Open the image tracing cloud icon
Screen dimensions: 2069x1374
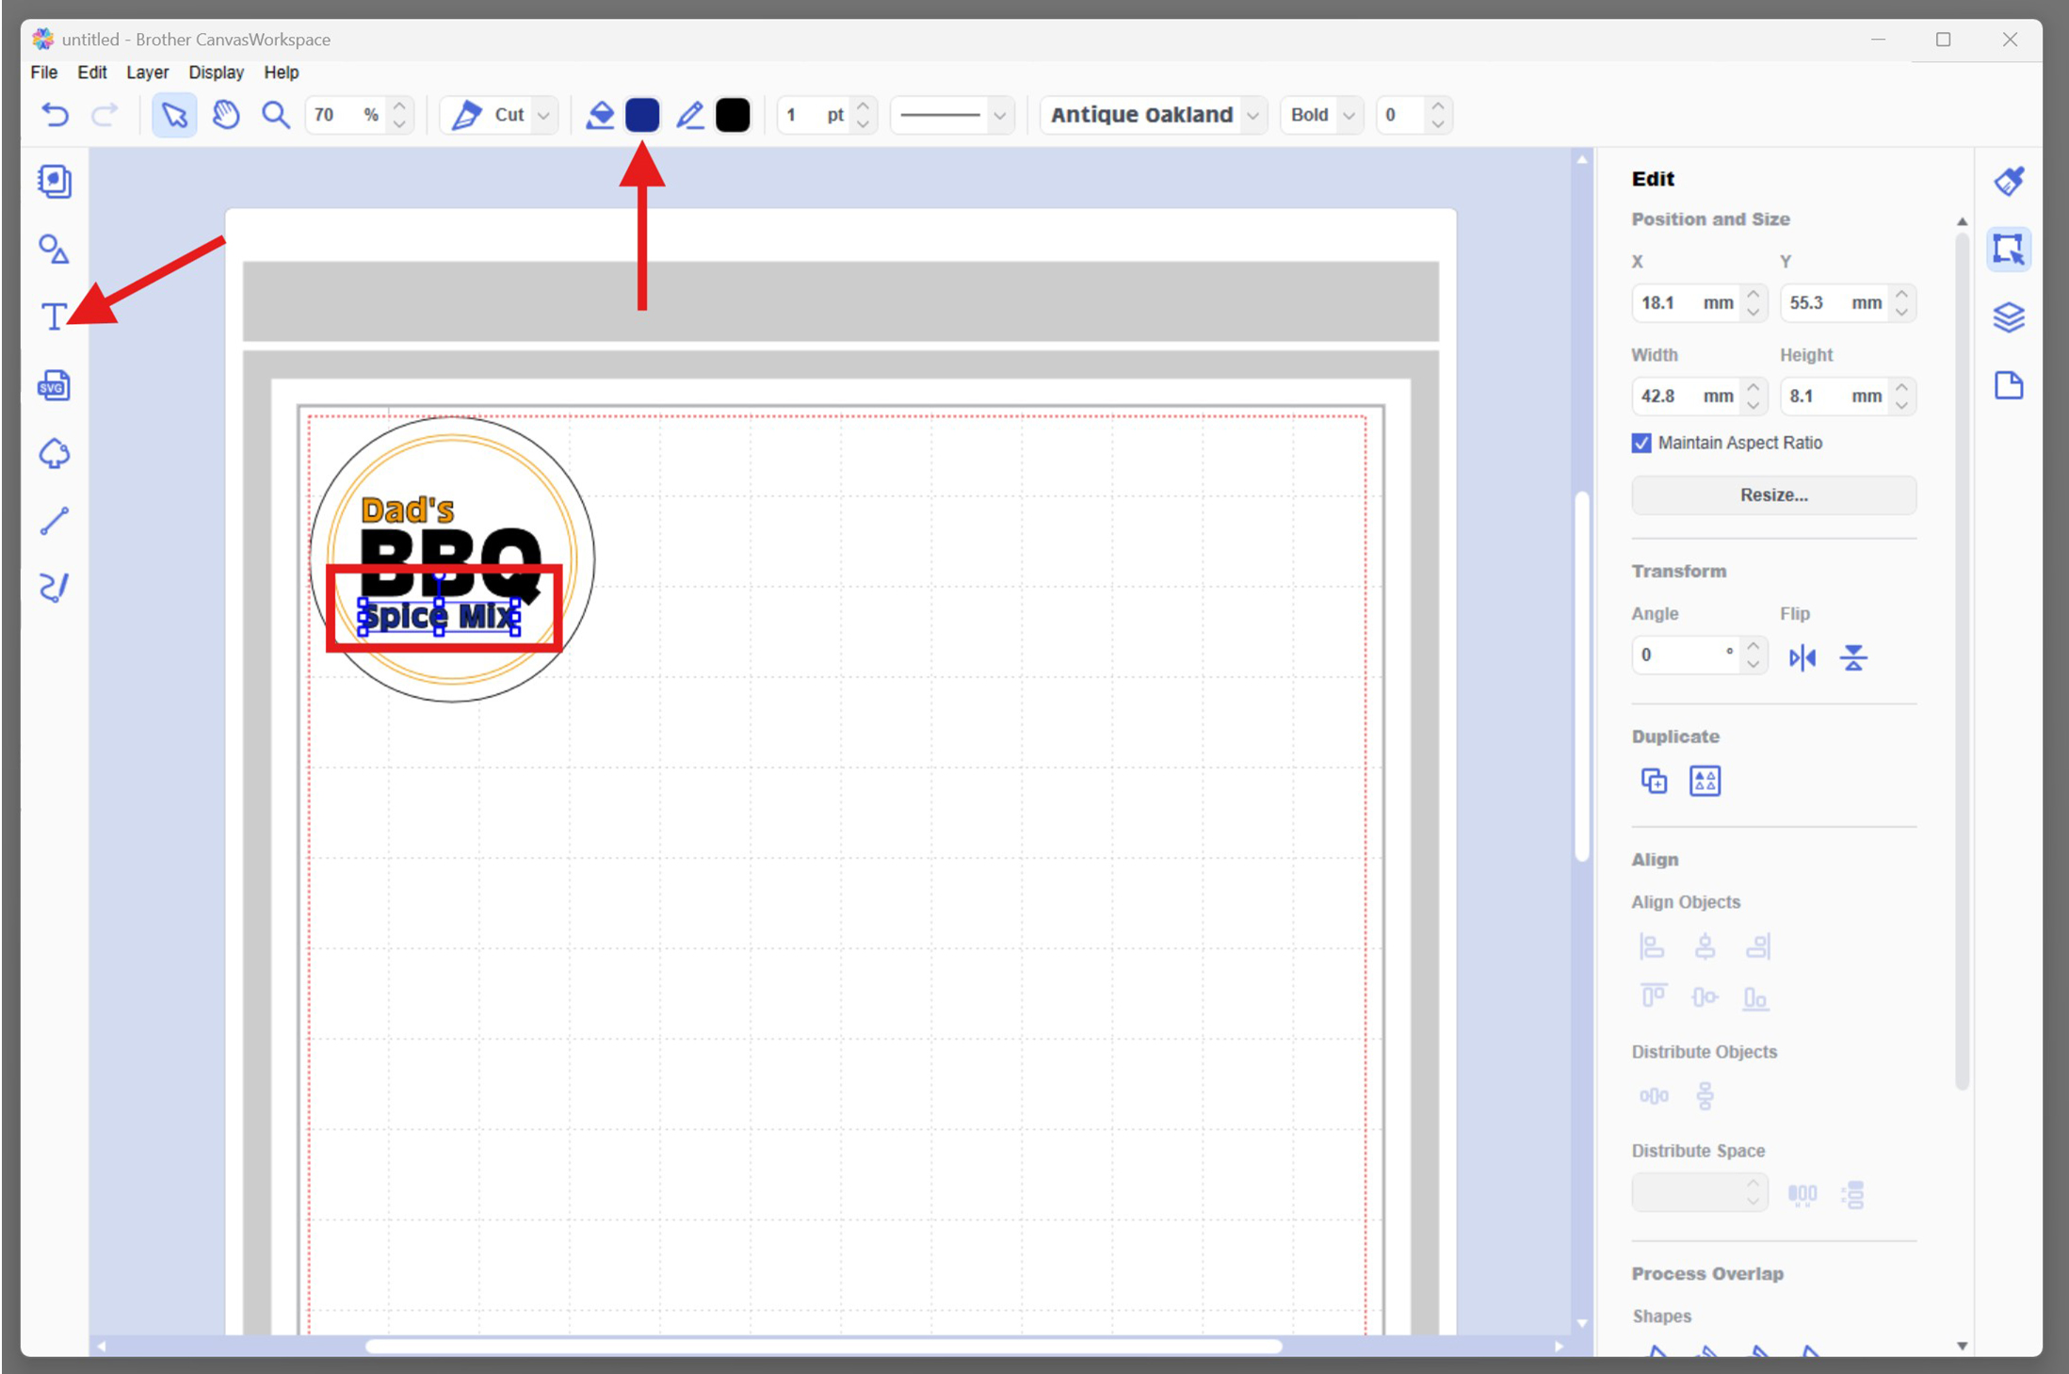55,453
